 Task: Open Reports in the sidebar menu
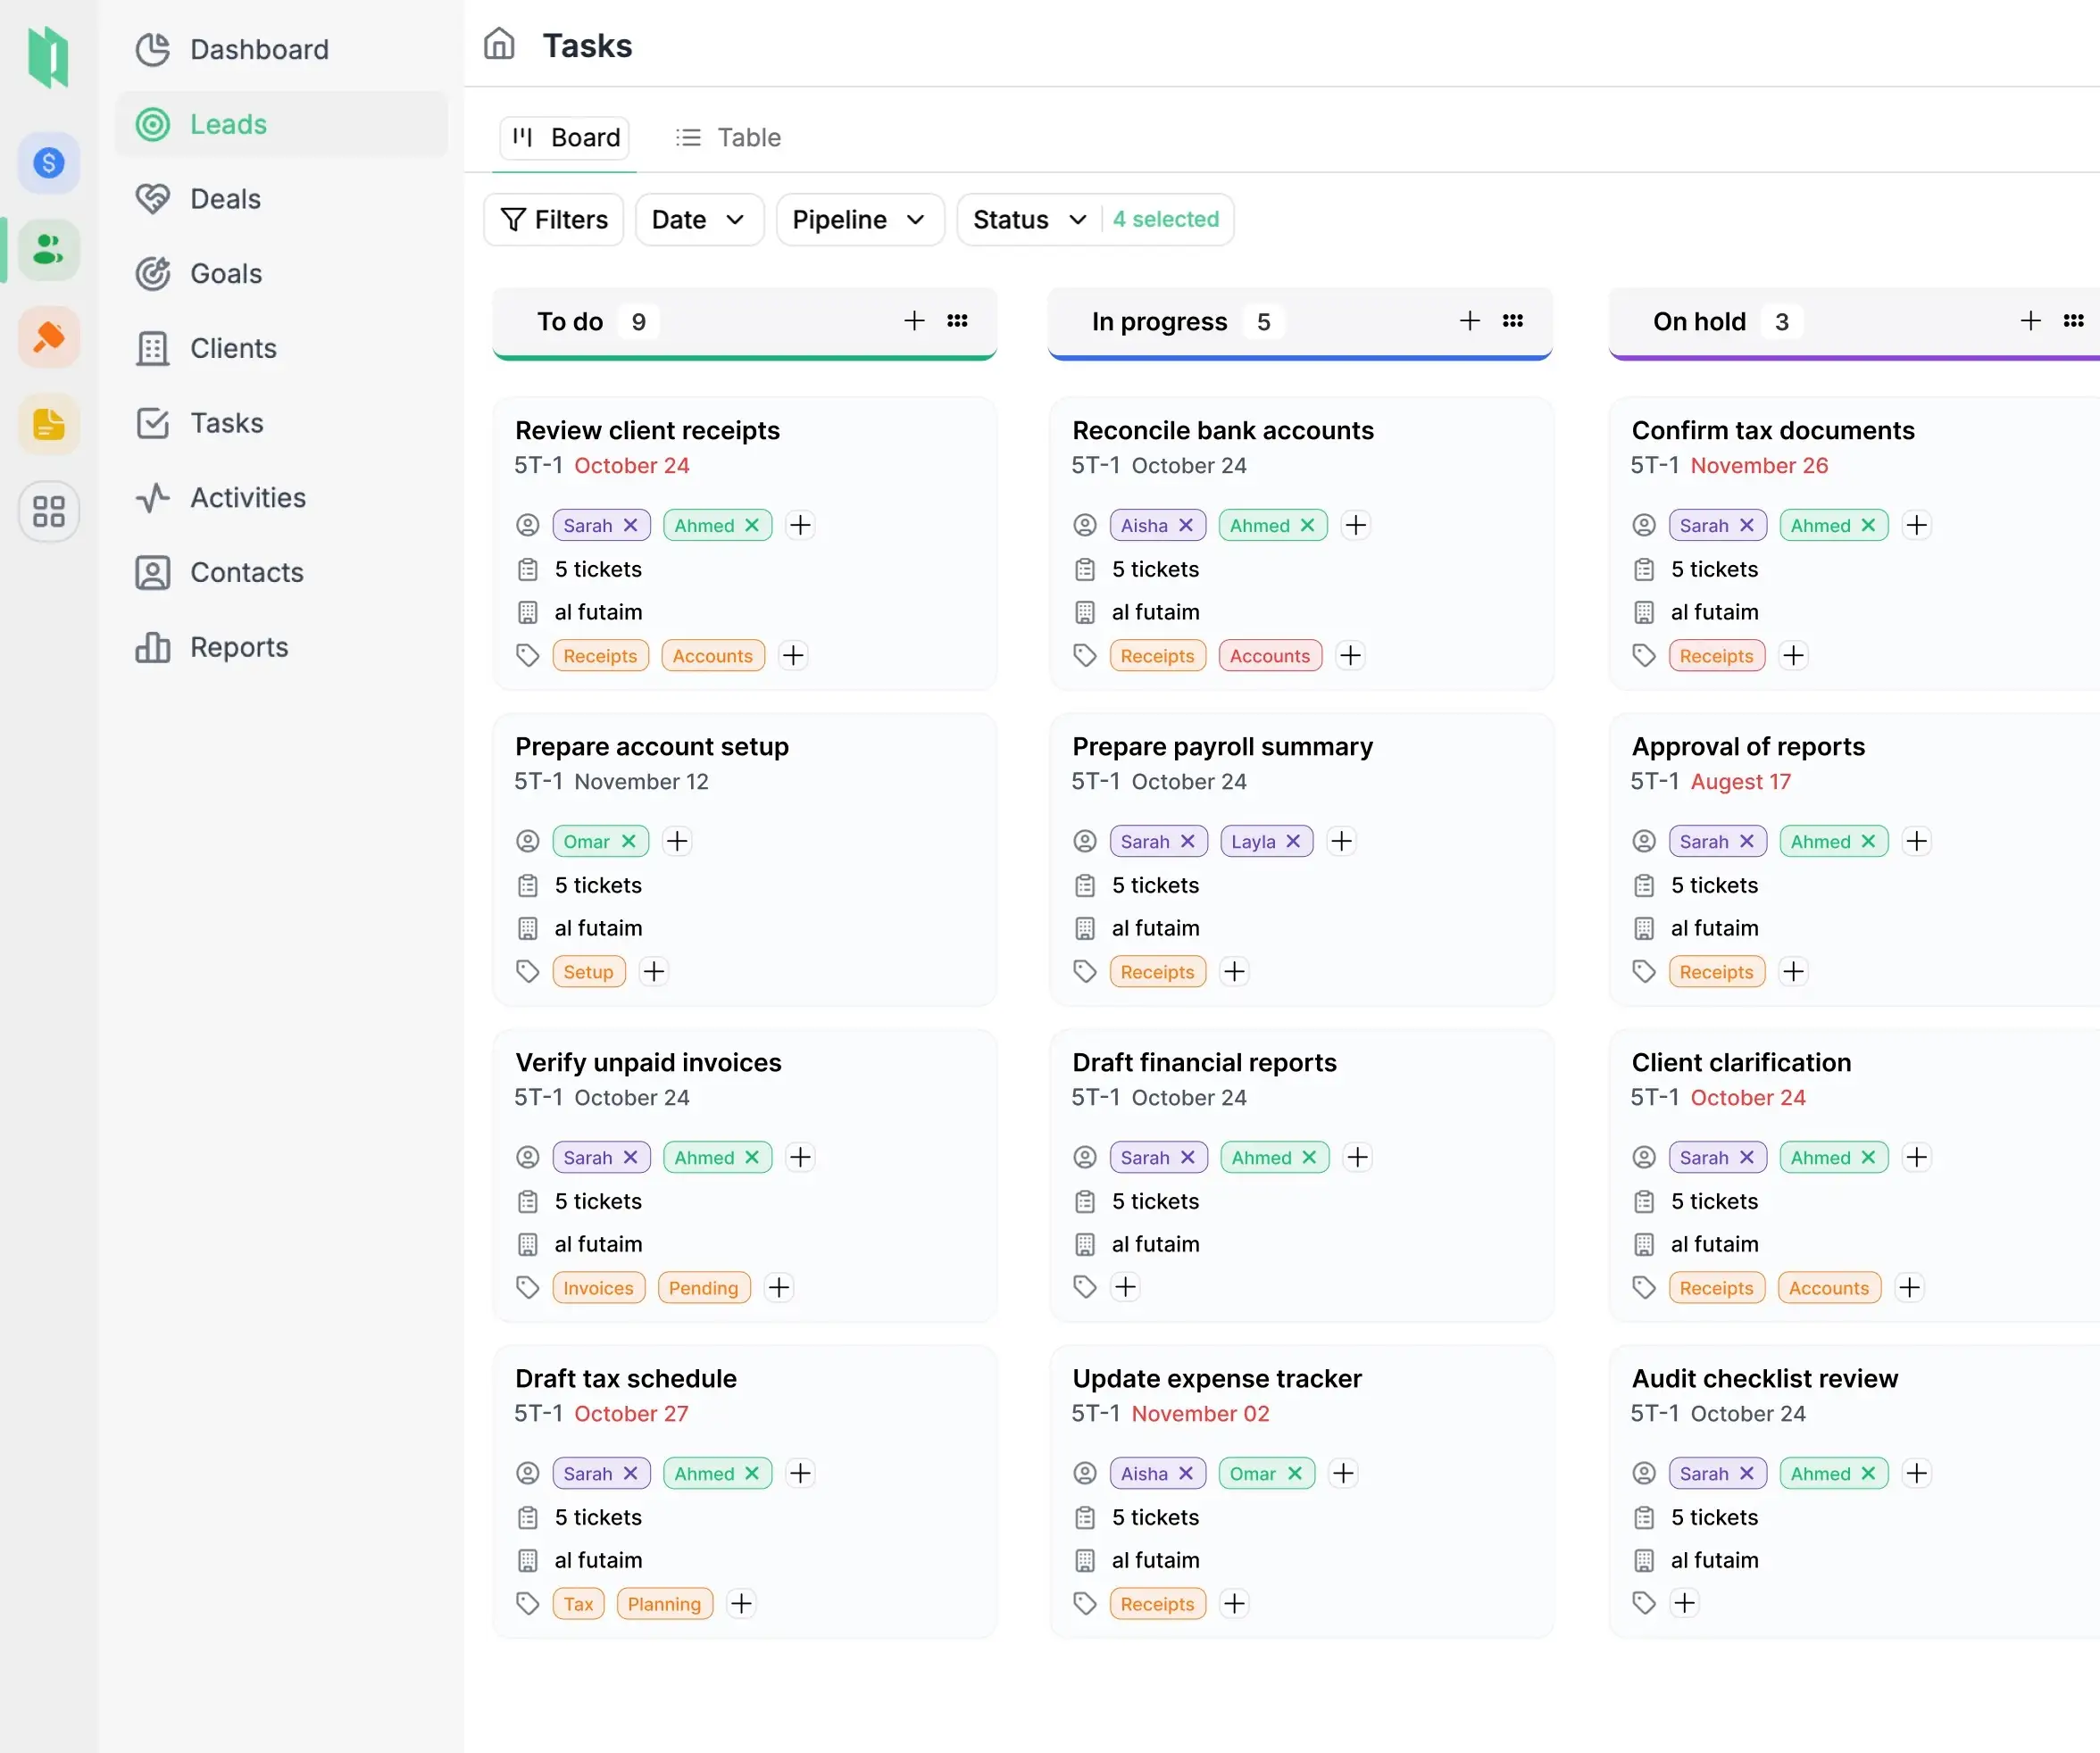pyautogui.click(x=239, y=648)
